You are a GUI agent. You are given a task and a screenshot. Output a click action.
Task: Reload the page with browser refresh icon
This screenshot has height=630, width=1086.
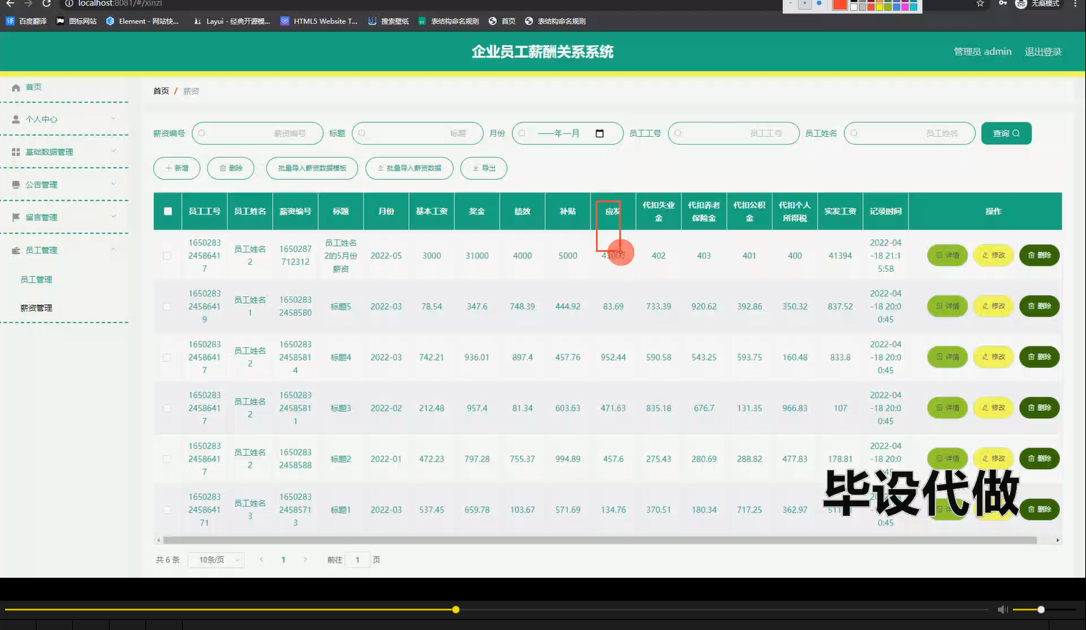[47, 4]
